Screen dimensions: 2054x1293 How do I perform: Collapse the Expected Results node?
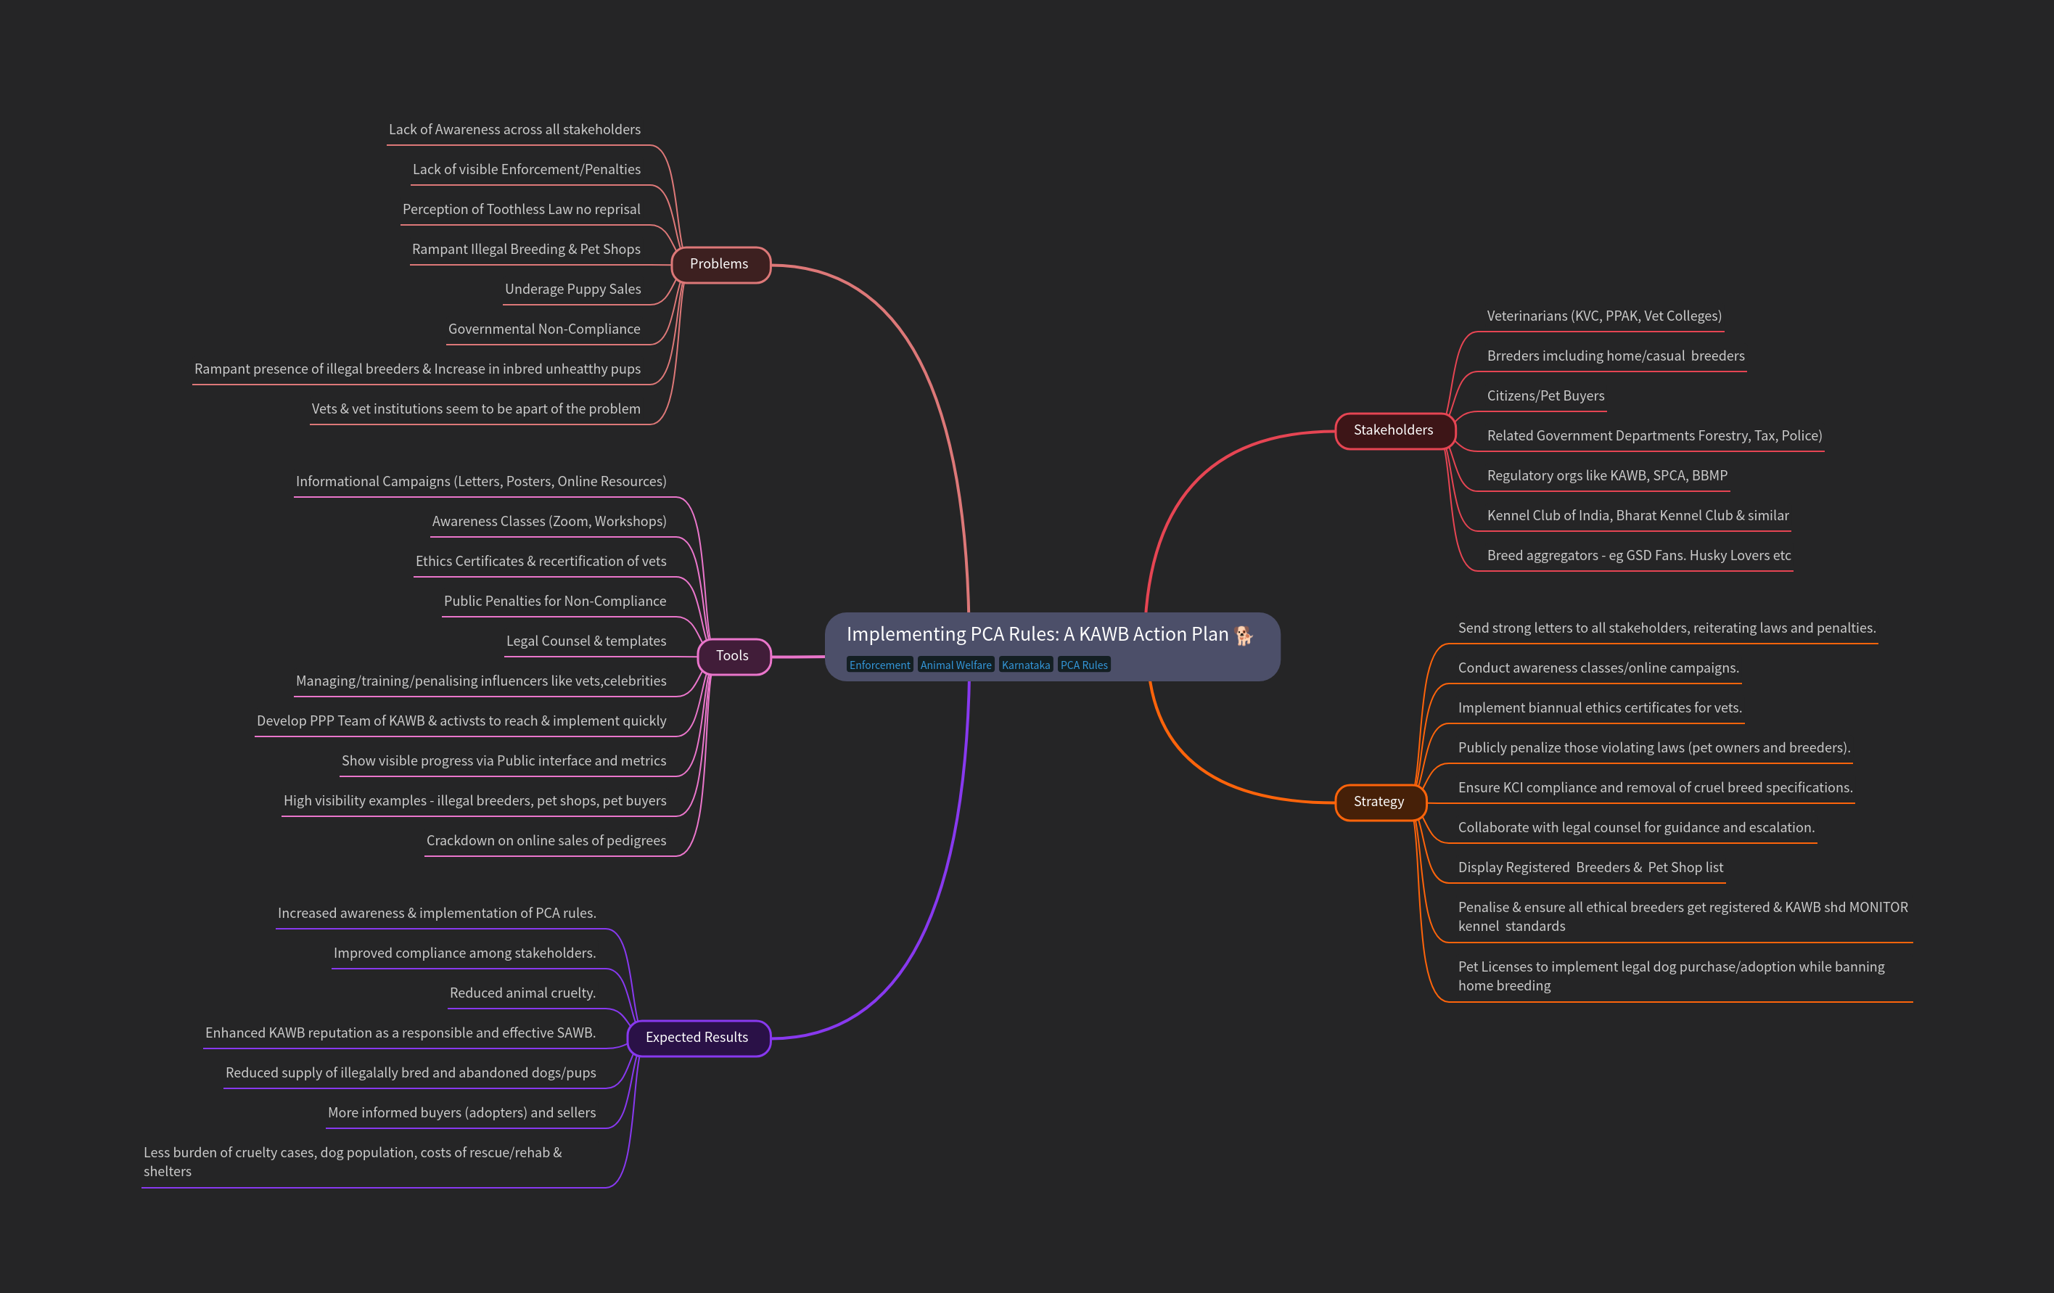[697, 1037]
